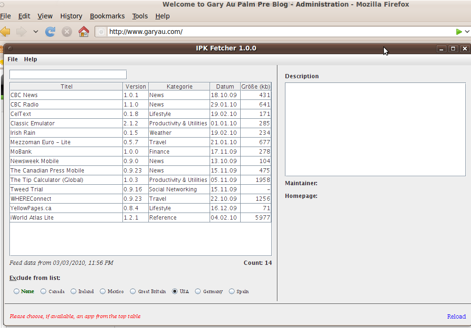The image size is (471, 328).
Task: Select the CBC News row
Action: pyautogui.click(x=140, y=95)
